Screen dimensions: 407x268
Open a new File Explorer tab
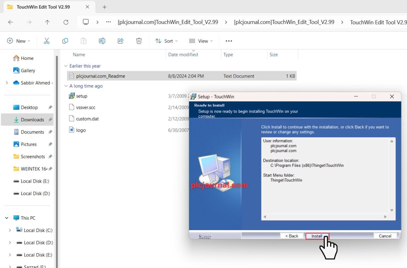104,7
